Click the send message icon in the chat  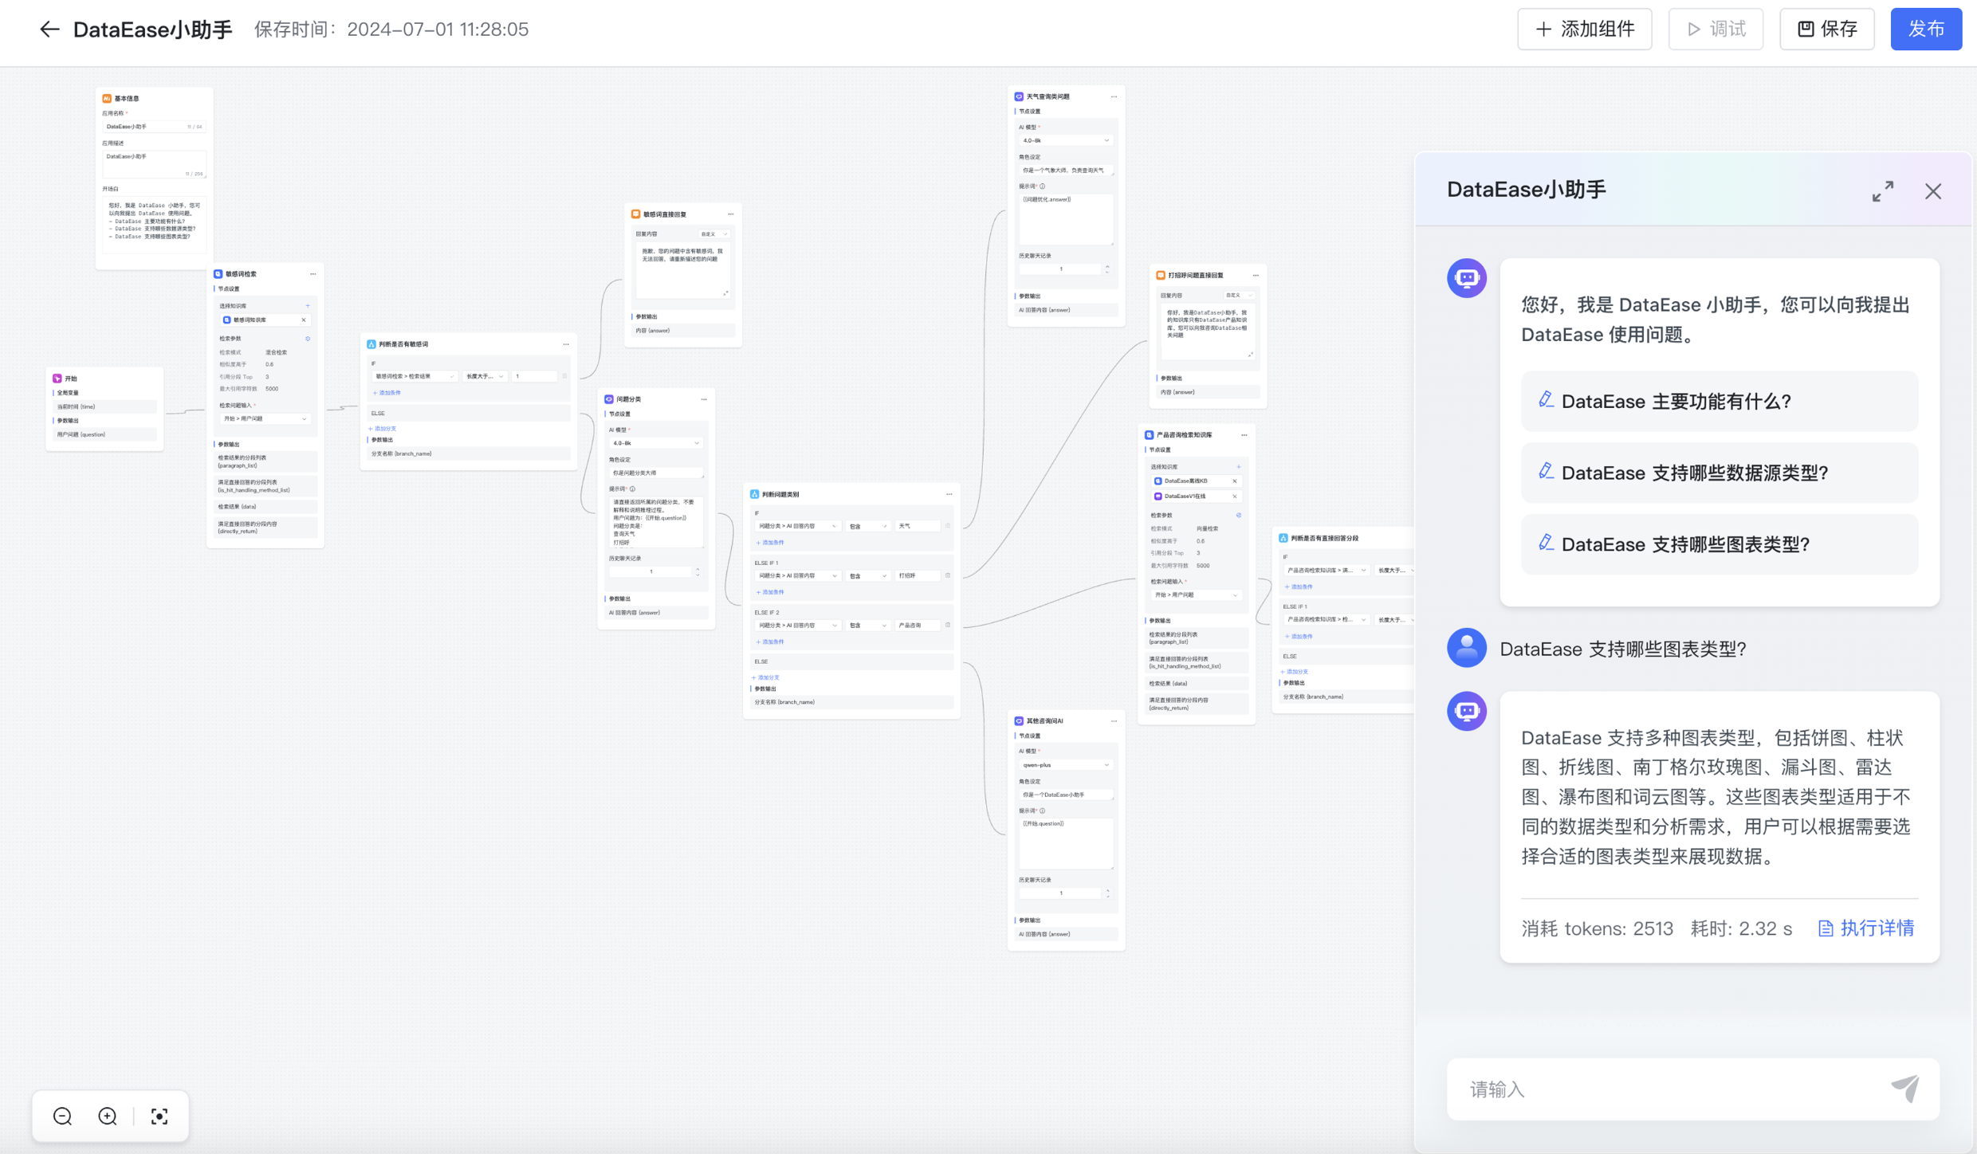(x=1905, y=1089)
